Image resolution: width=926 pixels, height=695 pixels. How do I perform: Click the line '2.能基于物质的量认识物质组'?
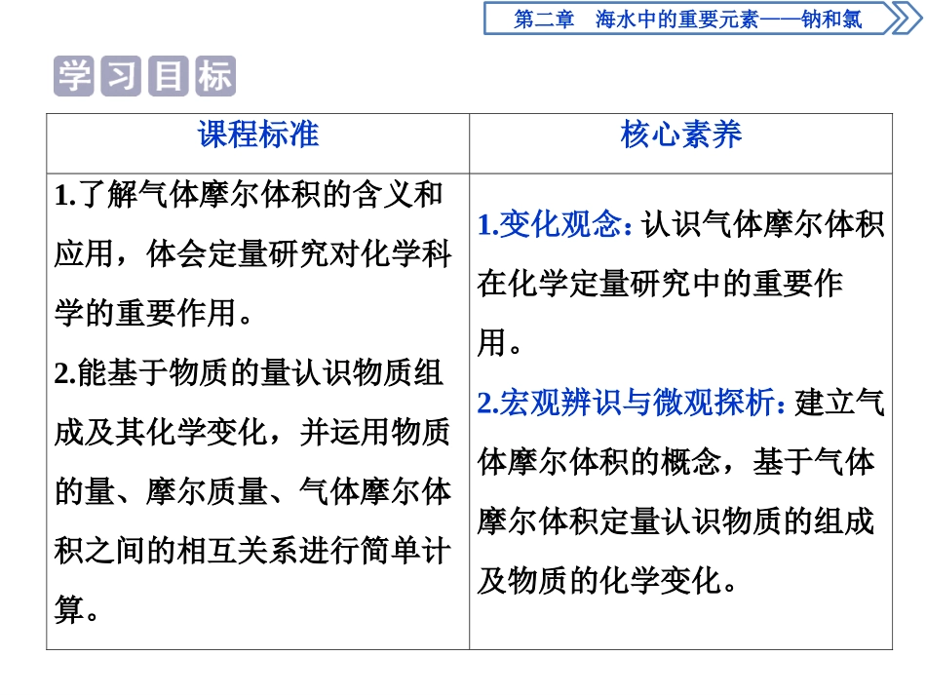249,373
